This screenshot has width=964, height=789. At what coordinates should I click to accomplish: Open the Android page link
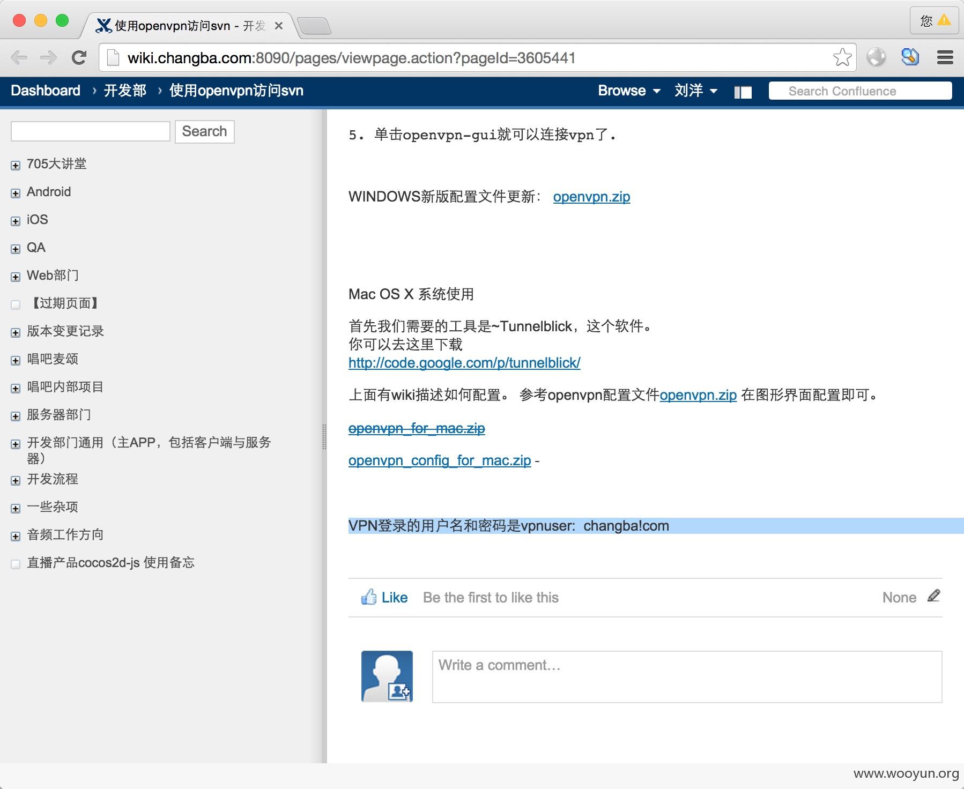click(x=49, y=192)
